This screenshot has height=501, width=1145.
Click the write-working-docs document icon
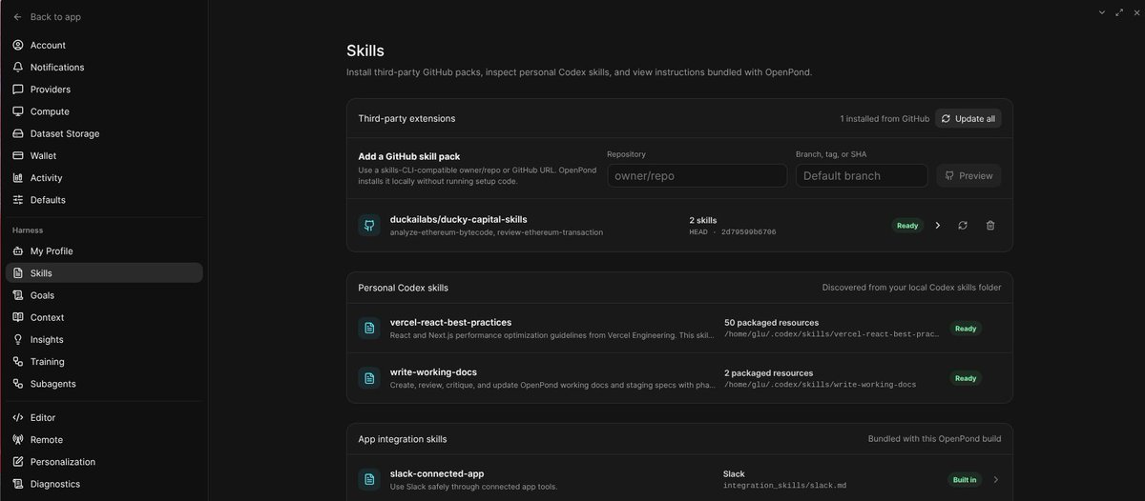point(369,378)
